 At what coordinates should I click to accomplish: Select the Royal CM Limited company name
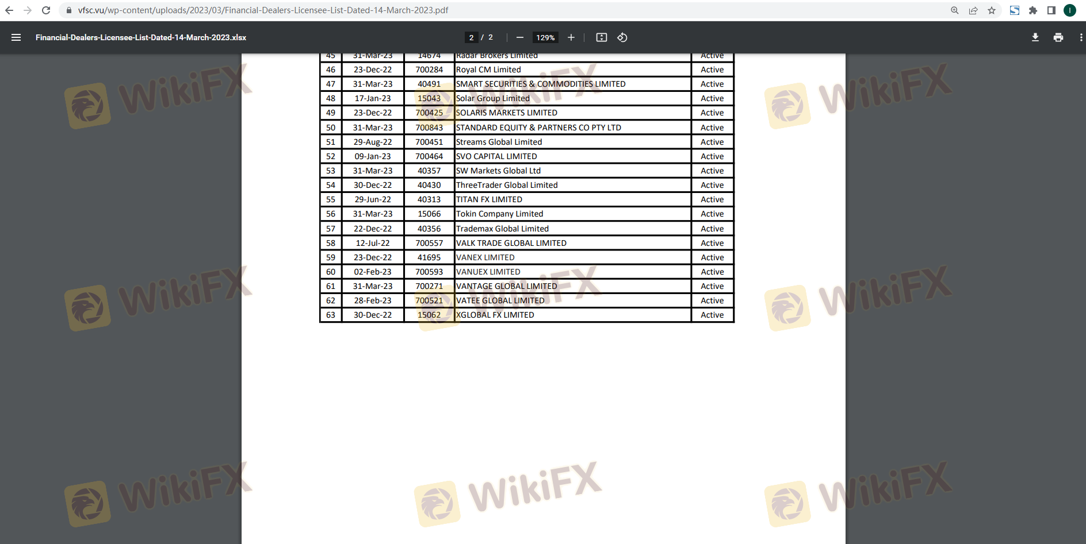[488, 70]
